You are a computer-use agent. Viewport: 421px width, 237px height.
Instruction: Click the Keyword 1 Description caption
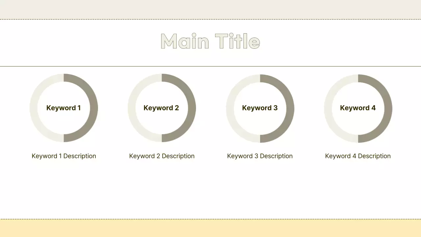click(x=64, y=156)
